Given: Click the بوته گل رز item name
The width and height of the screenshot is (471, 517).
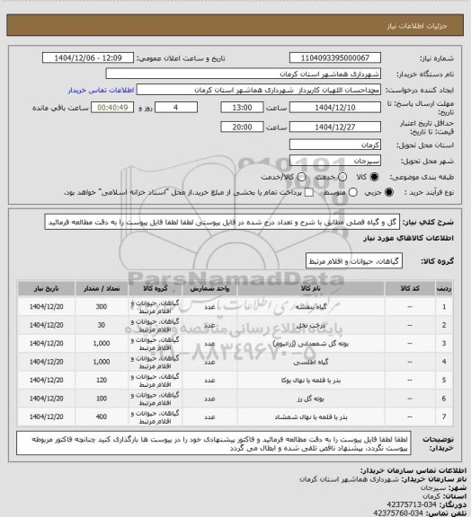Looking at the screenshot, I should click(310, 399).
